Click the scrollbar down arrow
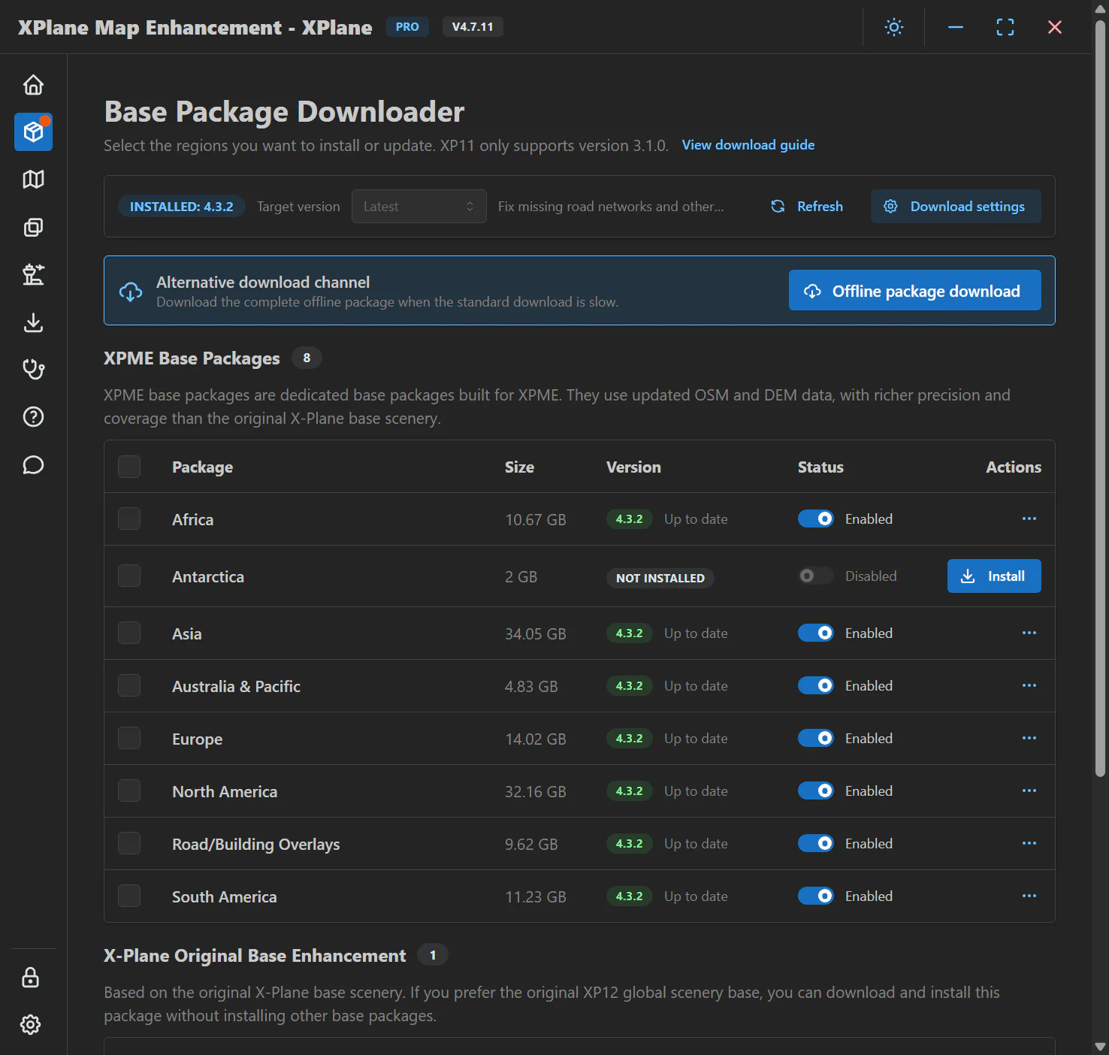The height and width of the screenshot is (1055, 1109). point(1100,1046)
